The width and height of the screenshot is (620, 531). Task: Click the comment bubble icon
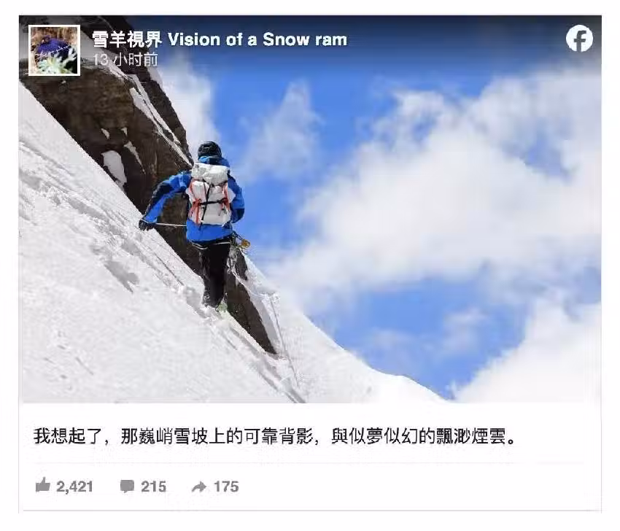(x=128, y=487)
